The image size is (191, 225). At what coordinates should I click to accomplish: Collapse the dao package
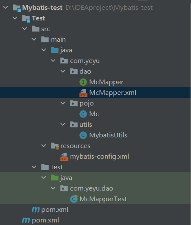[63, 71]
